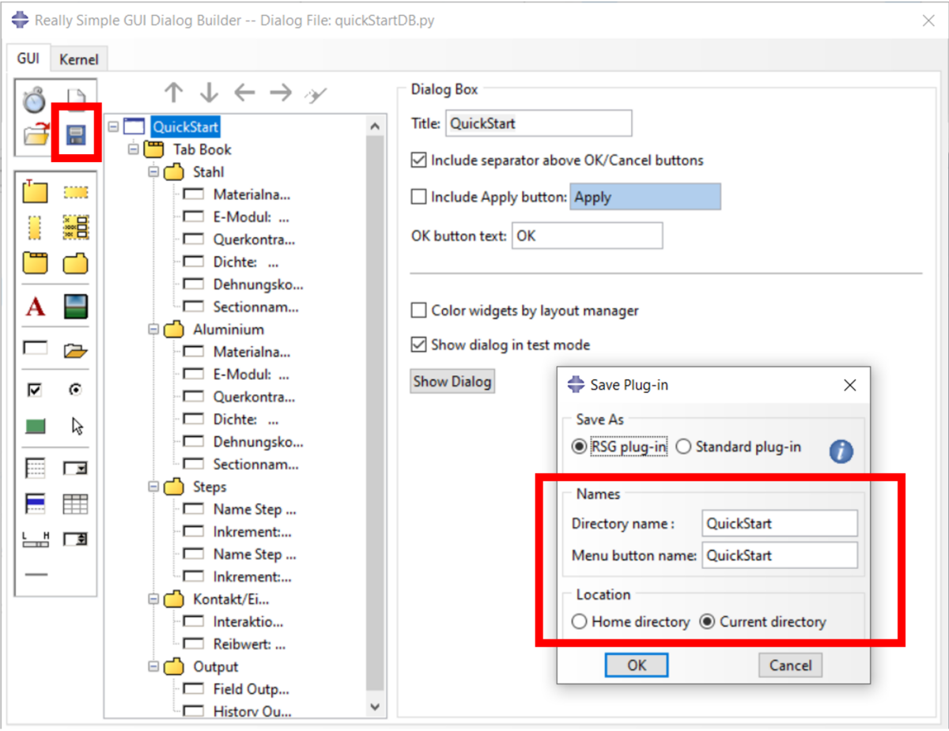Viewport: 949px width, 731px height.
Task: Collapse the Steps tree group
Action: tap(153, 487)
